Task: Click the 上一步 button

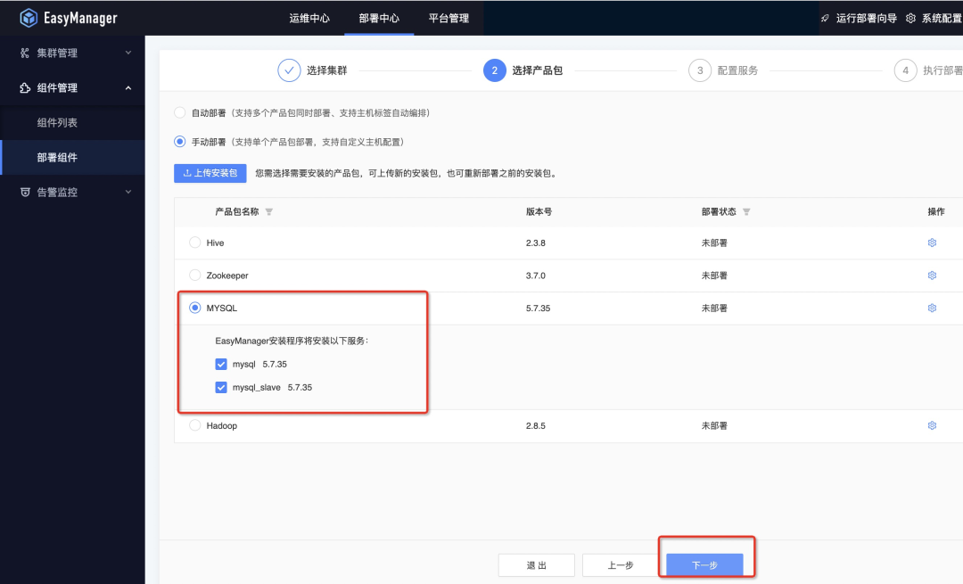Action: 621,565
